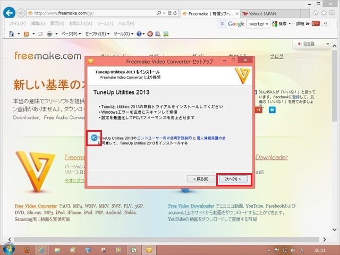The height and width of the screenshot is (255, 340).
Task: Click the Freemake icon in the taskbar
Action: [x=149, y=249]
